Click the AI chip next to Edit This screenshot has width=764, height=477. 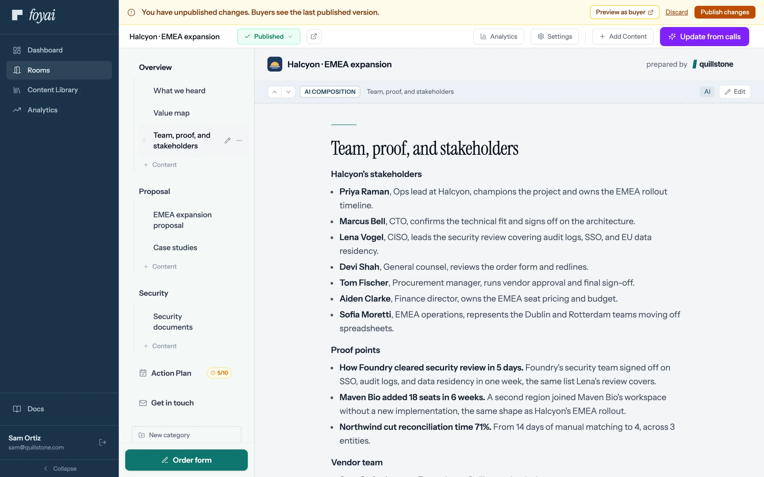707,92
